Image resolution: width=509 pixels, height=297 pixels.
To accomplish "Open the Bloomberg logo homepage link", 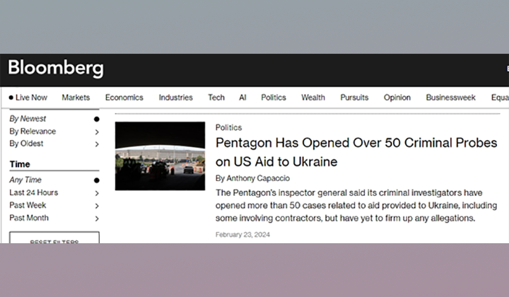I will [56, 68].
